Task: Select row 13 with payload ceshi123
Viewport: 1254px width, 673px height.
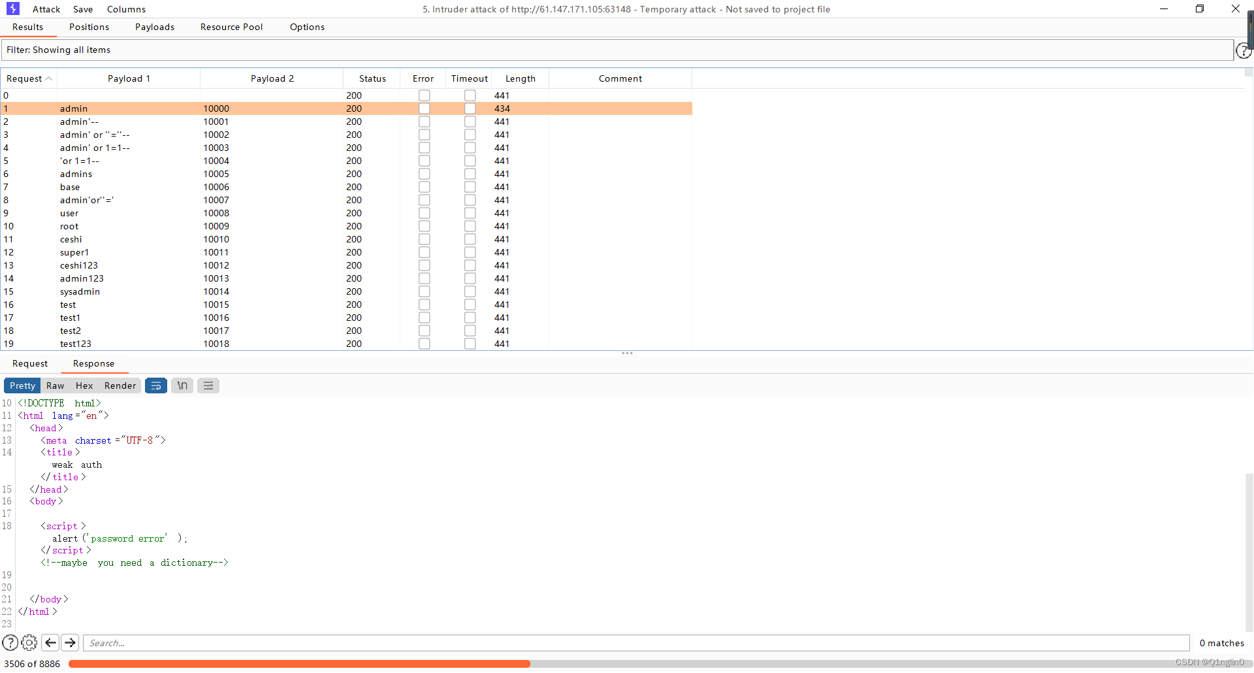Action: 346,265
